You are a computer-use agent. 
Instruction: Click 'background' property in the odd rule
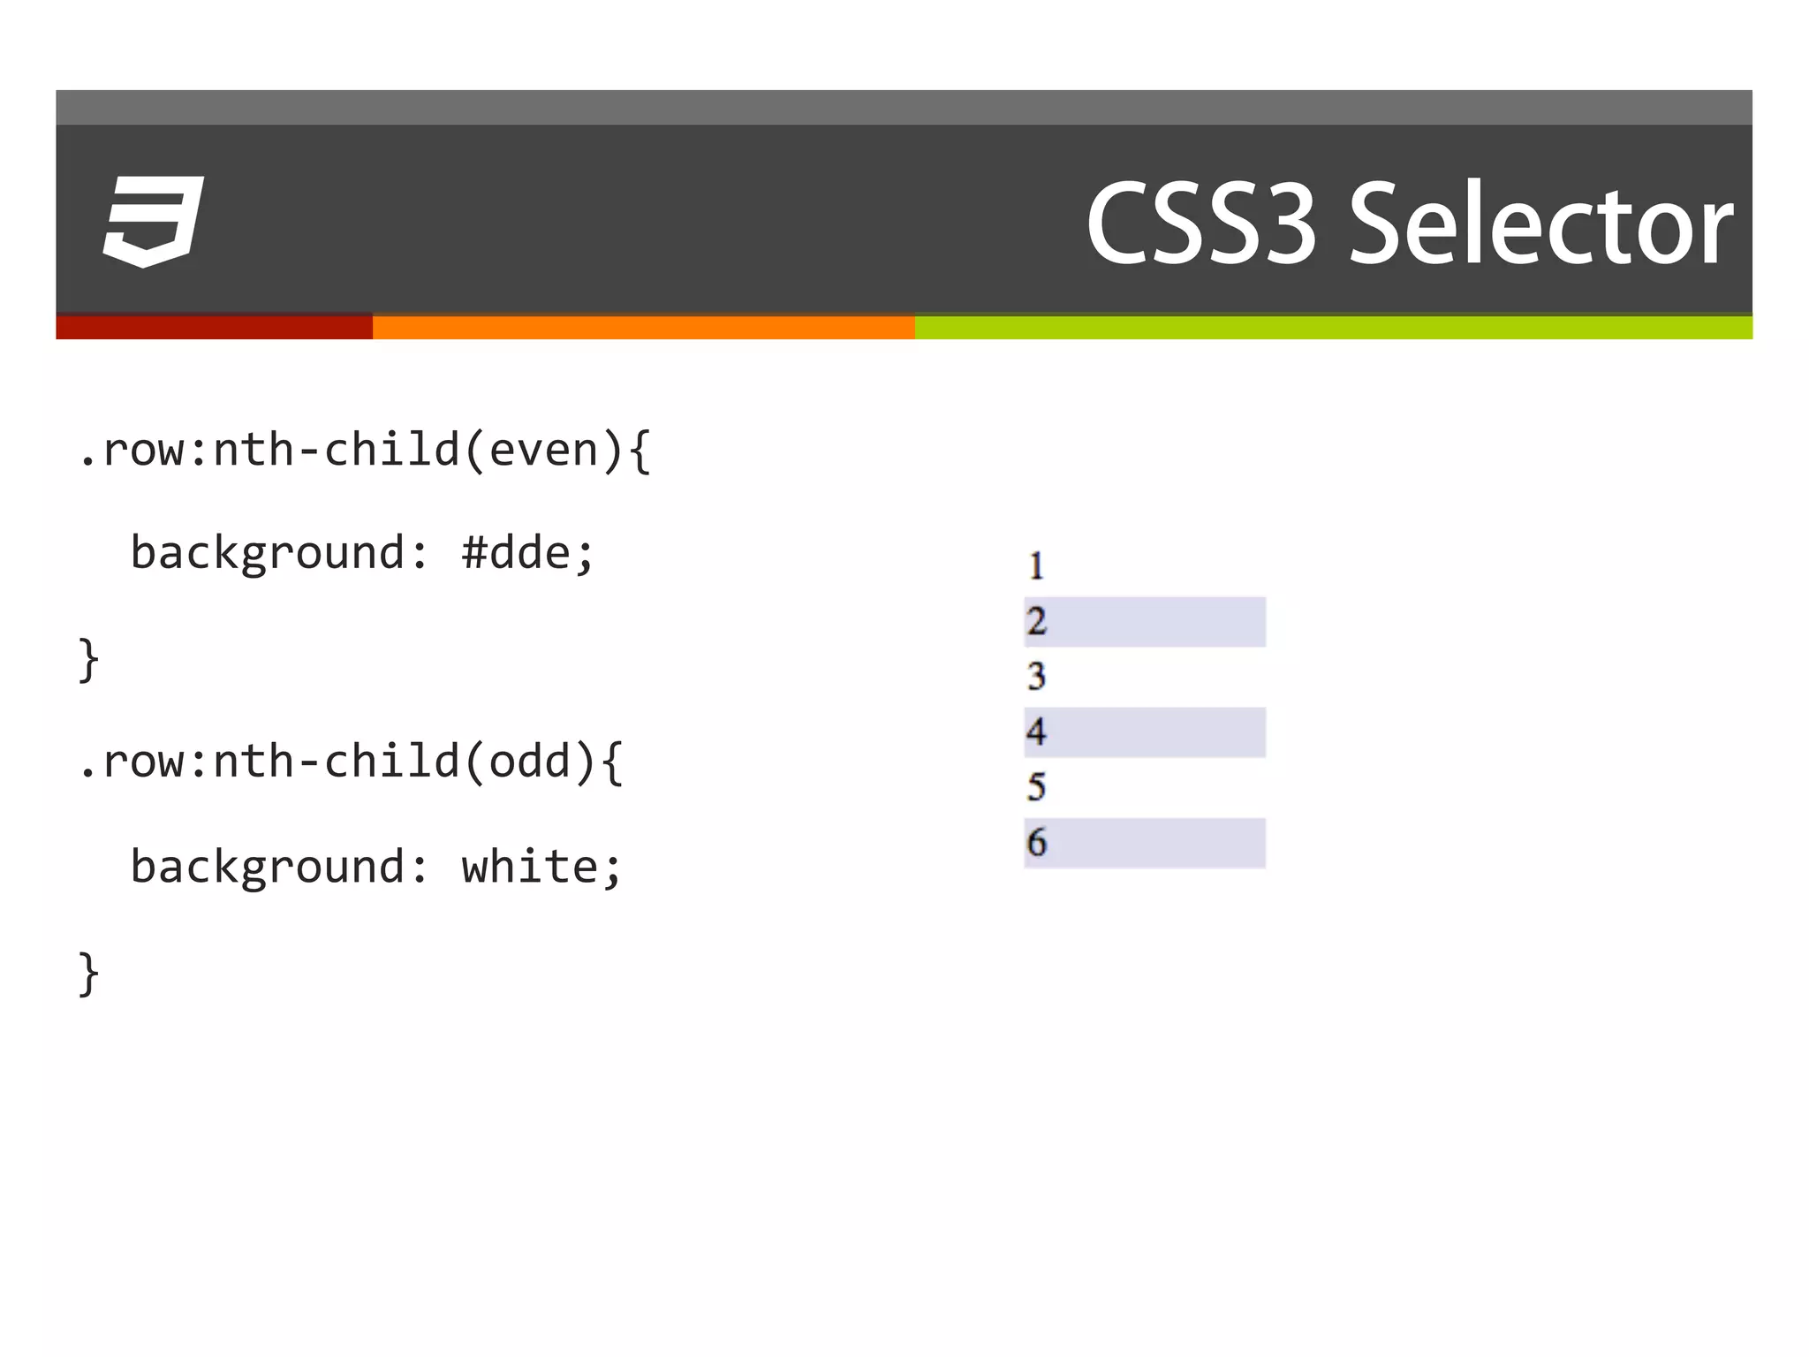pos(268,867)
